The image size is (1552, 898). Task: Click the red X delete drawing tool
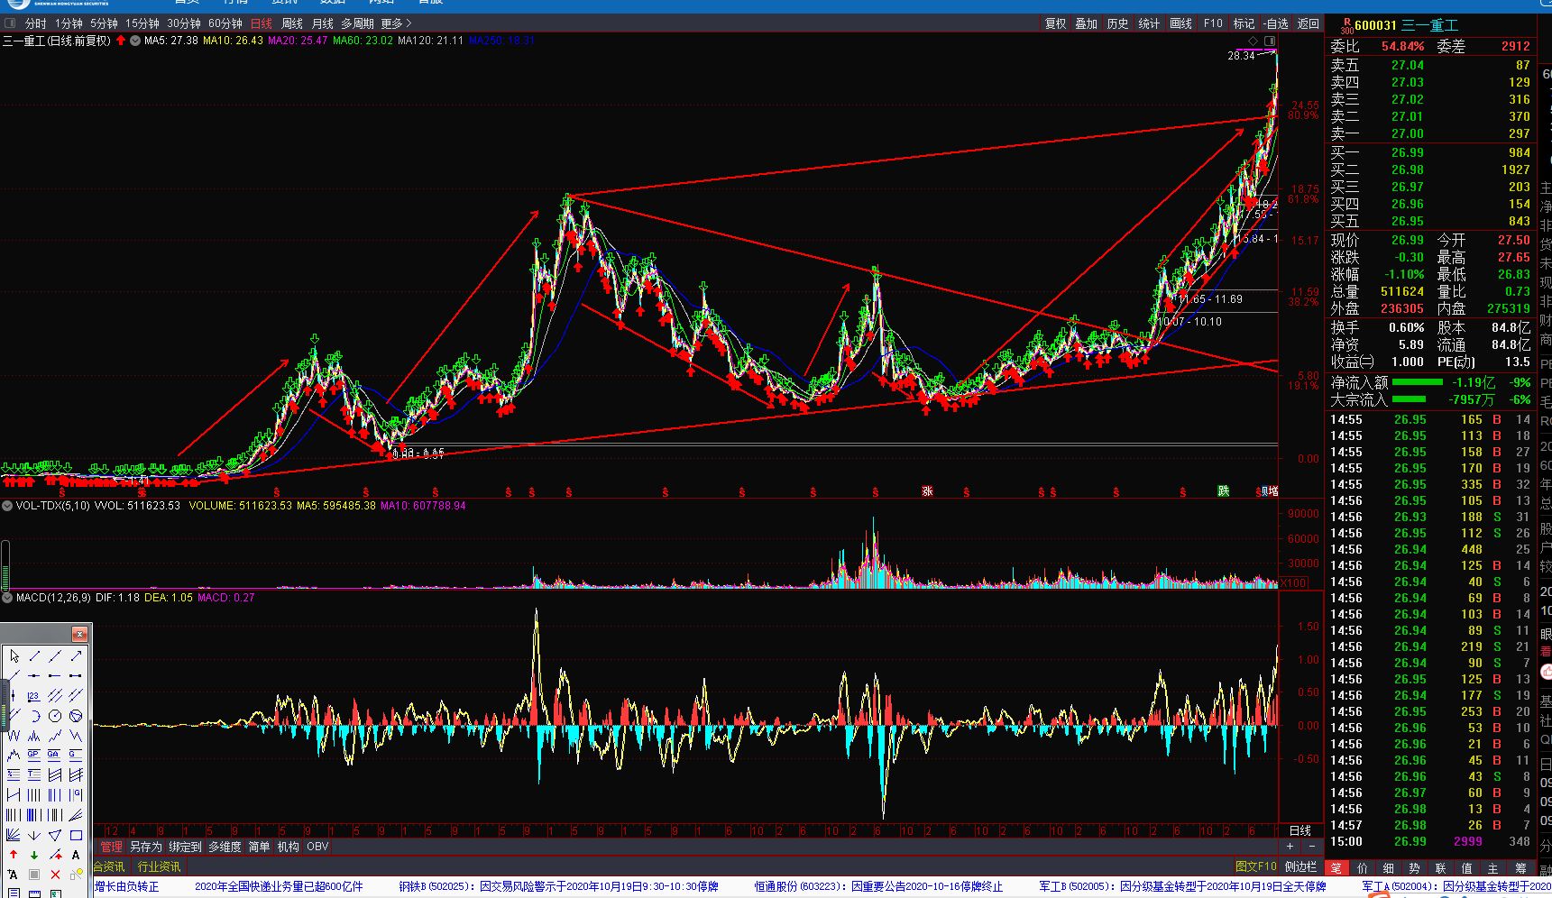tap(55, 875)
